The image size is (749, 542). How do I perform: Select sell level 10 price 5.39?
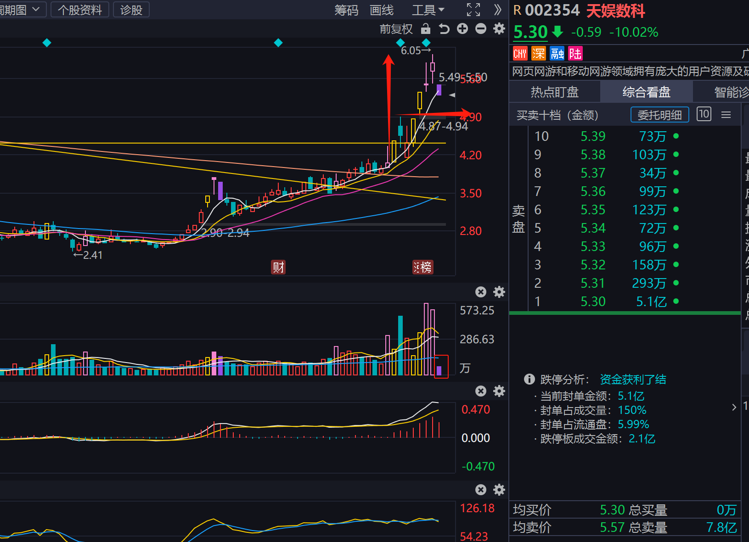pos(593,136)
